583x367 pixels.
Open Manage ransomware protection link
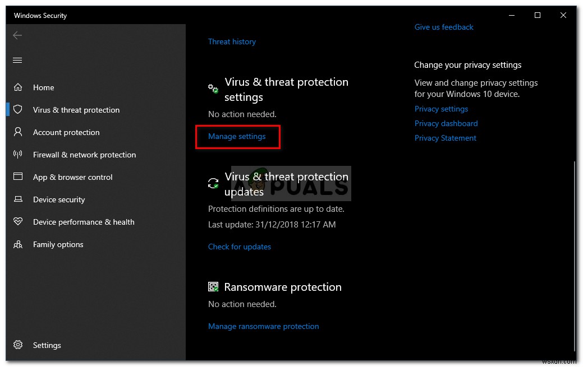(263, 326)
